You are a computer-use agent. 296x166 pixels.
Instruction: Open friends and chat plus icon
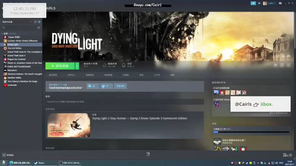click(290, 155)
